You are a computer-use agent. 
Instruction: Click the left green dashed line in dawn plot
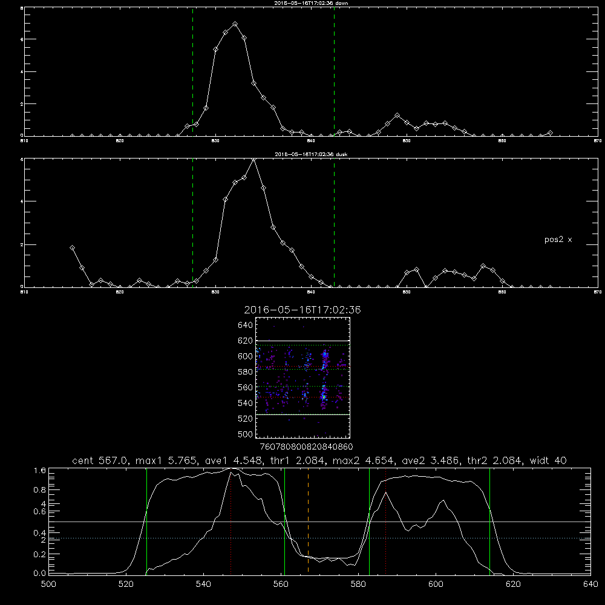point(192,72)
